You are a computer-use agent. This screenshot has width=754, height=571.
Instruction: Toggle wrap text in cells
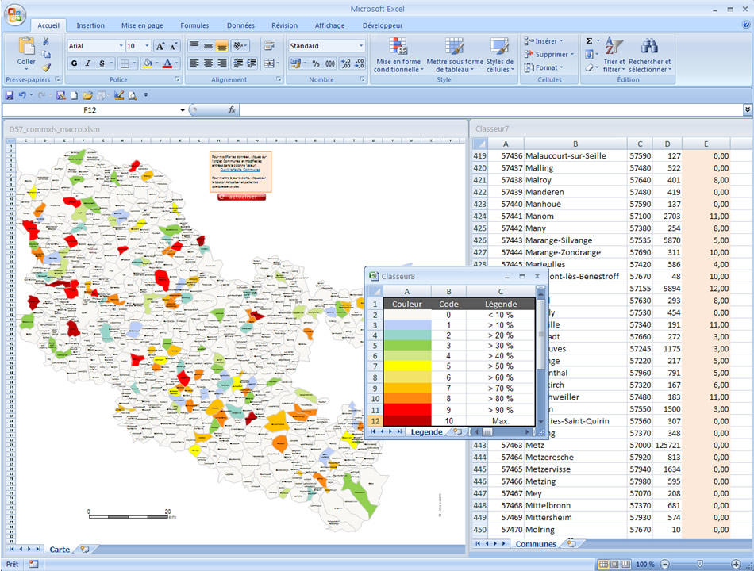tap(269, 46)
